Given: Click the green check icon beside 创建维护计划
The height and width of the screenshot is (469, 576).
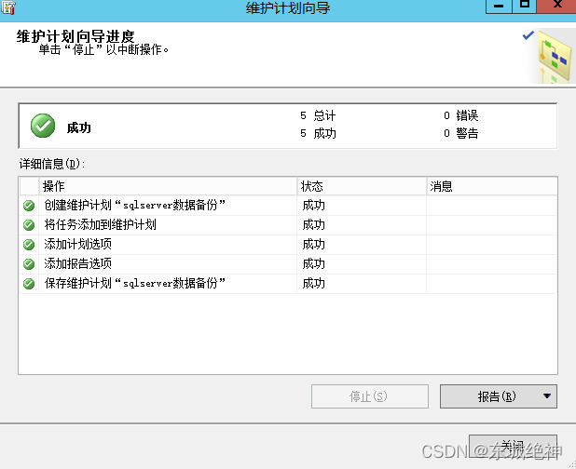Looking at the screenshot, I should pyautogui.click(x=29, y=206).
